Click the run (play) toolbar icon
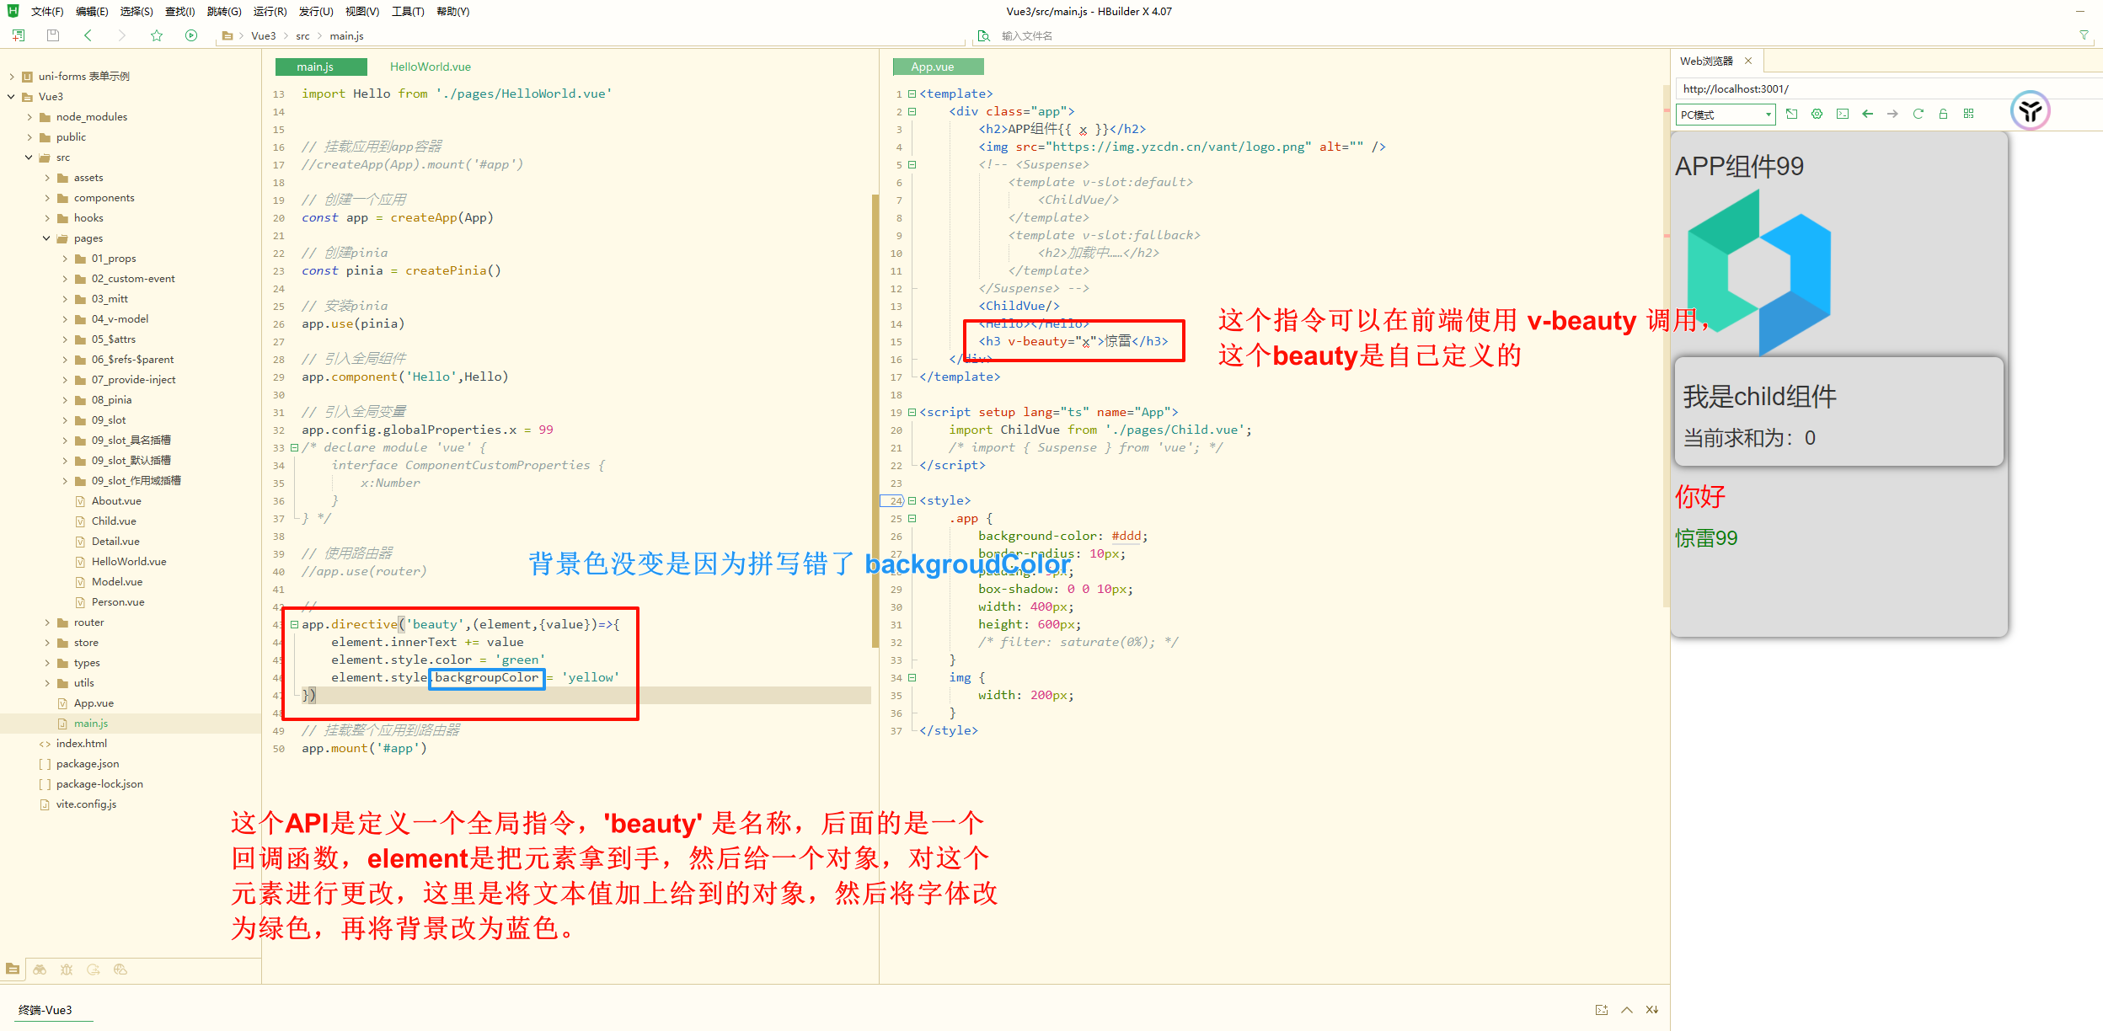The image size is (2103, 1031). pyautogui.click(x=191, y=35)
